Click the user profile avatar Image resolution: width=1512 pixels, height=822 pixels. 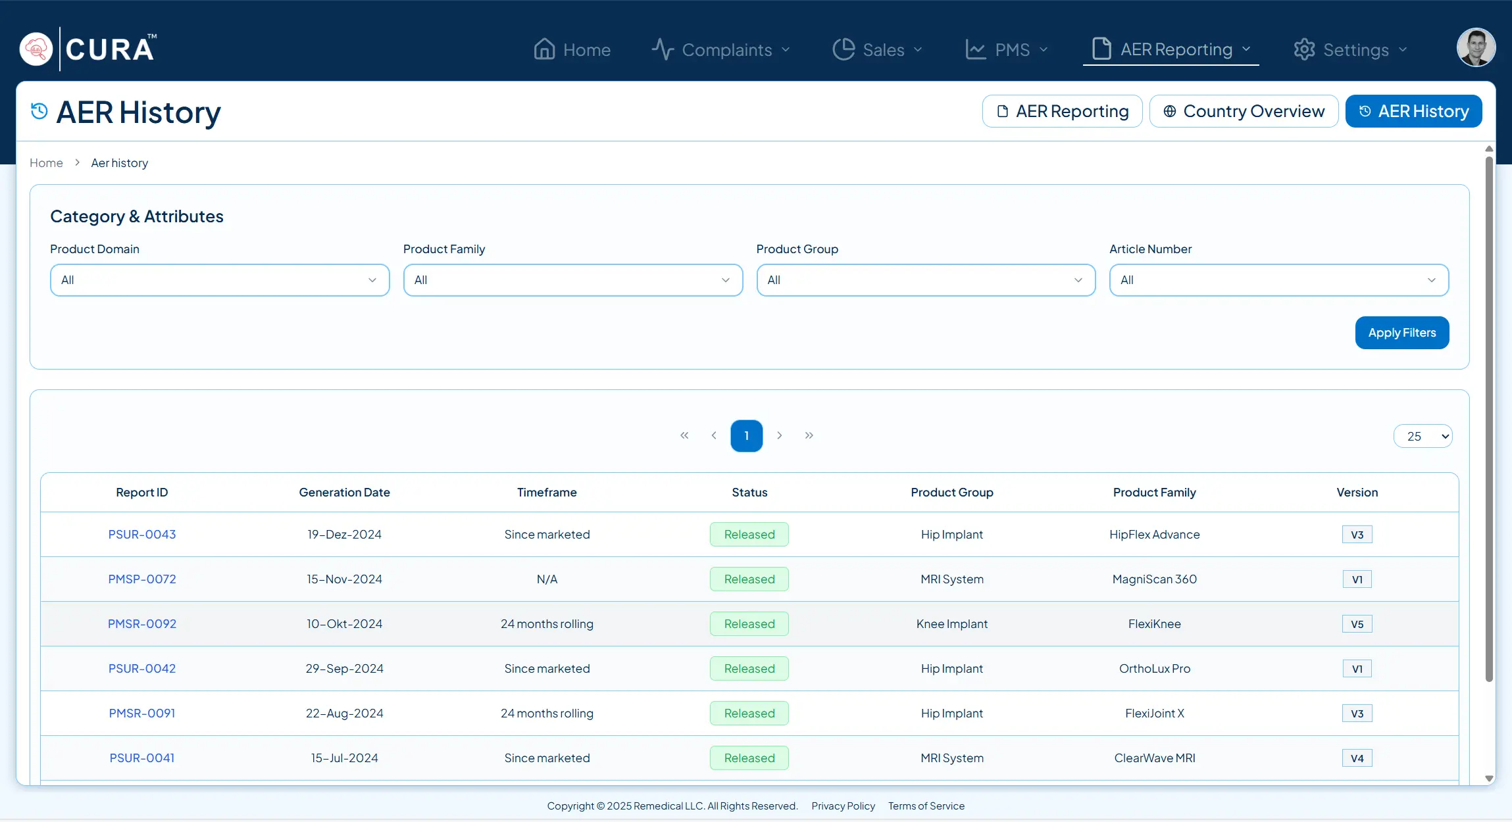point(1476,47)
